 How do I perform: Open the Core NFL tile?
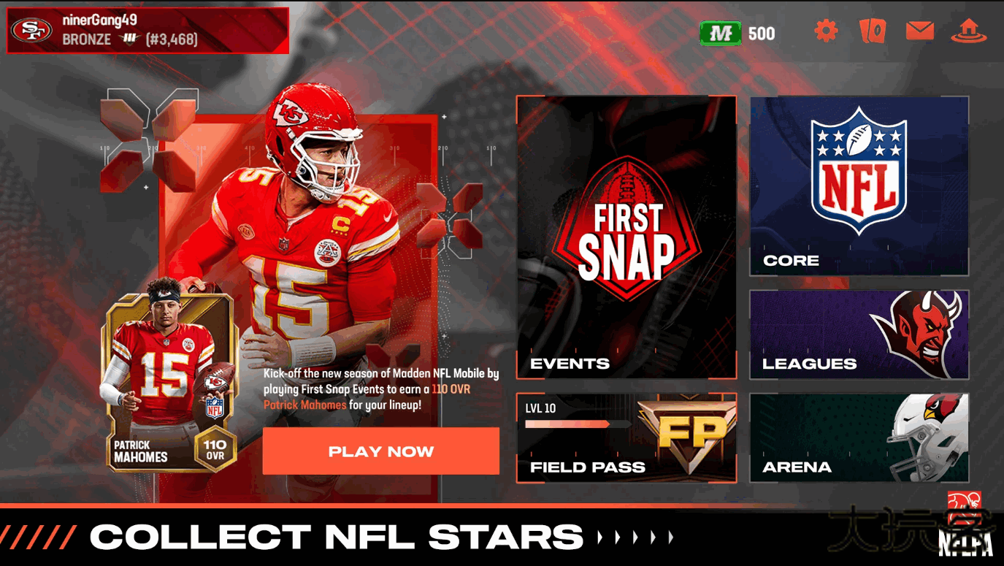click(859, 186)
